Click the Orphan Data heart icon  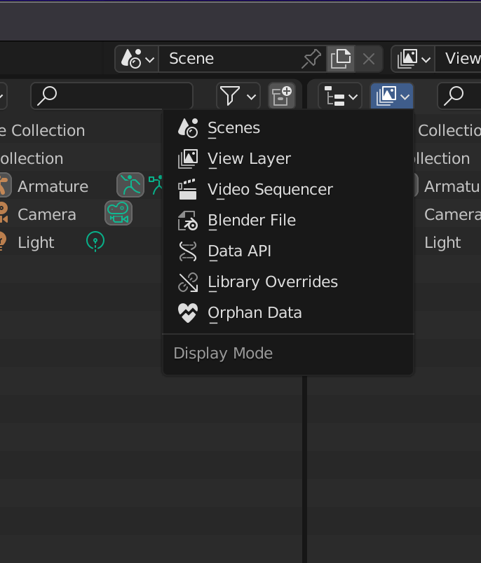(188, 313)
